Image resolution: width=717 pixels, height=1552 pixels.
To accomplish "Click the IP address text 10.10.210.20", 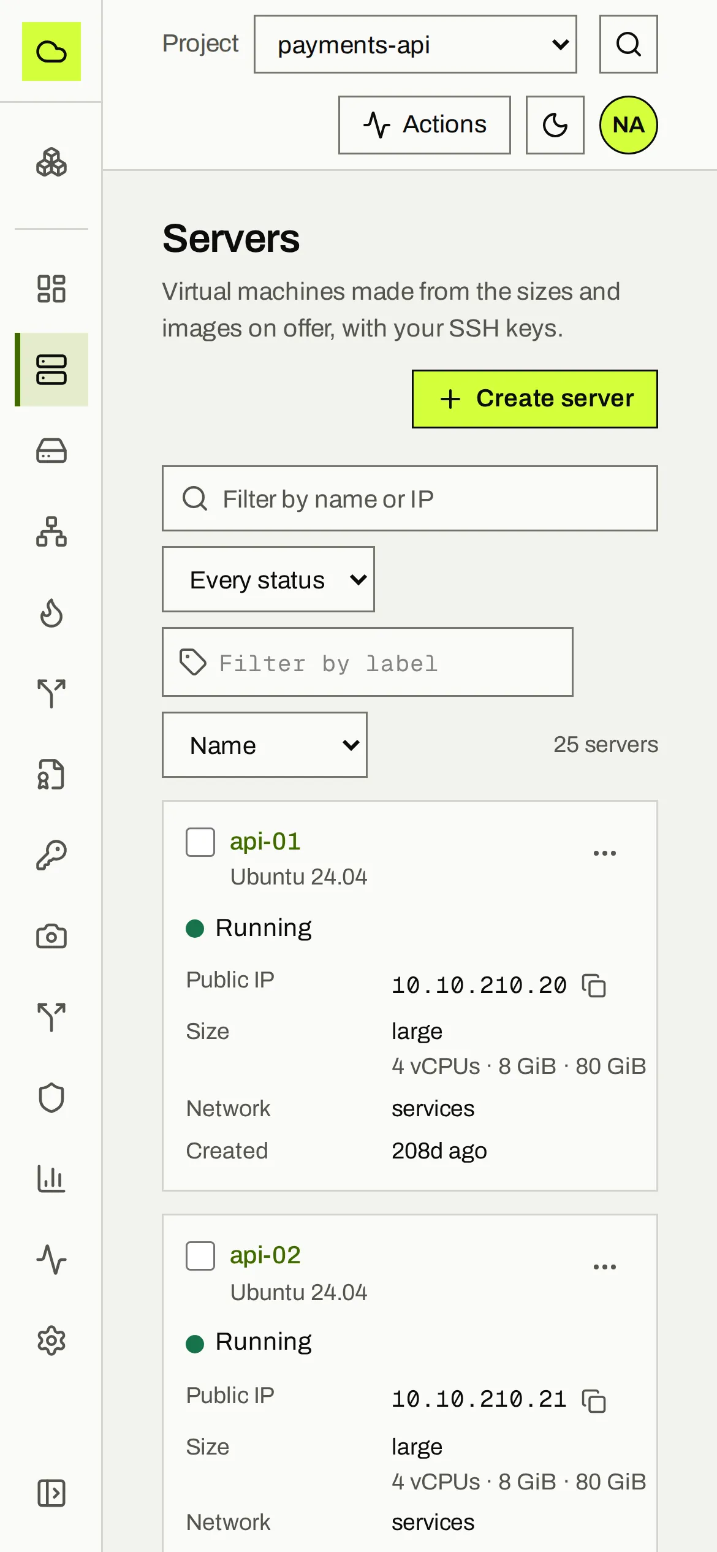I will coord(479,986).
